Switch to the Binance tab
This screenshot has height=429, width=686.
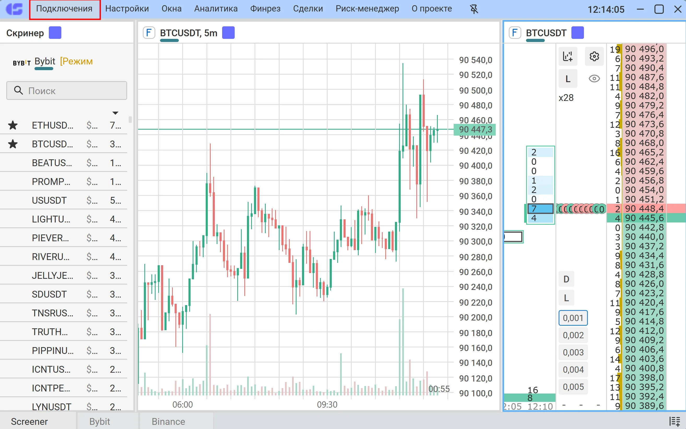point(168,421)
